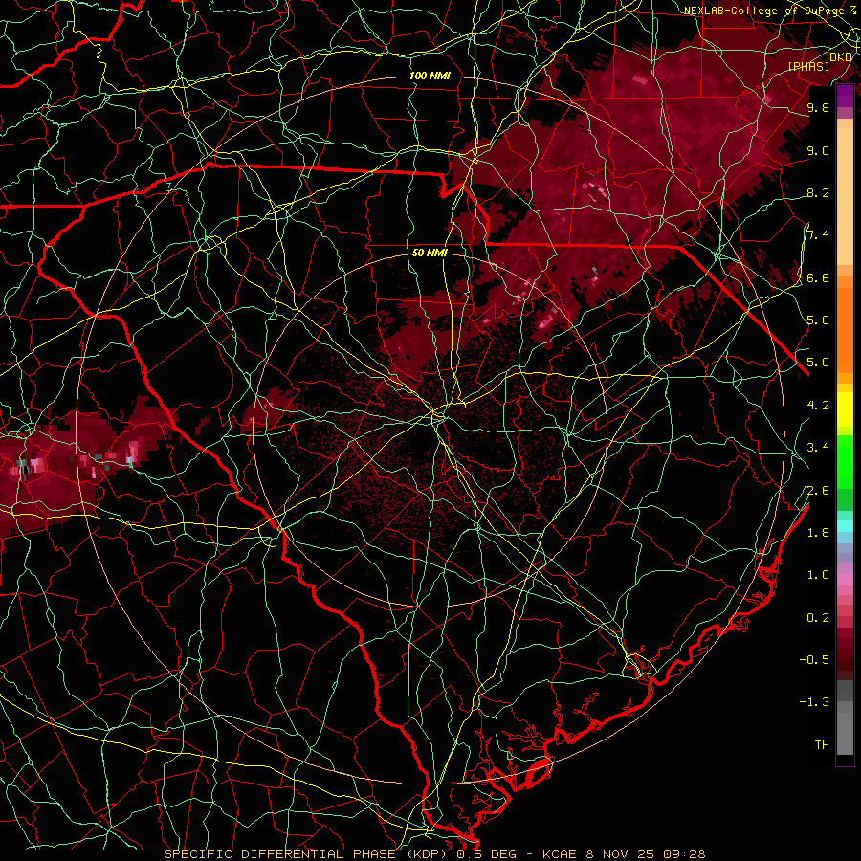Click the -1.3 scale value label
Image resolution: width=861 pixels, height=861 pixels.
(x=814, y=702)
